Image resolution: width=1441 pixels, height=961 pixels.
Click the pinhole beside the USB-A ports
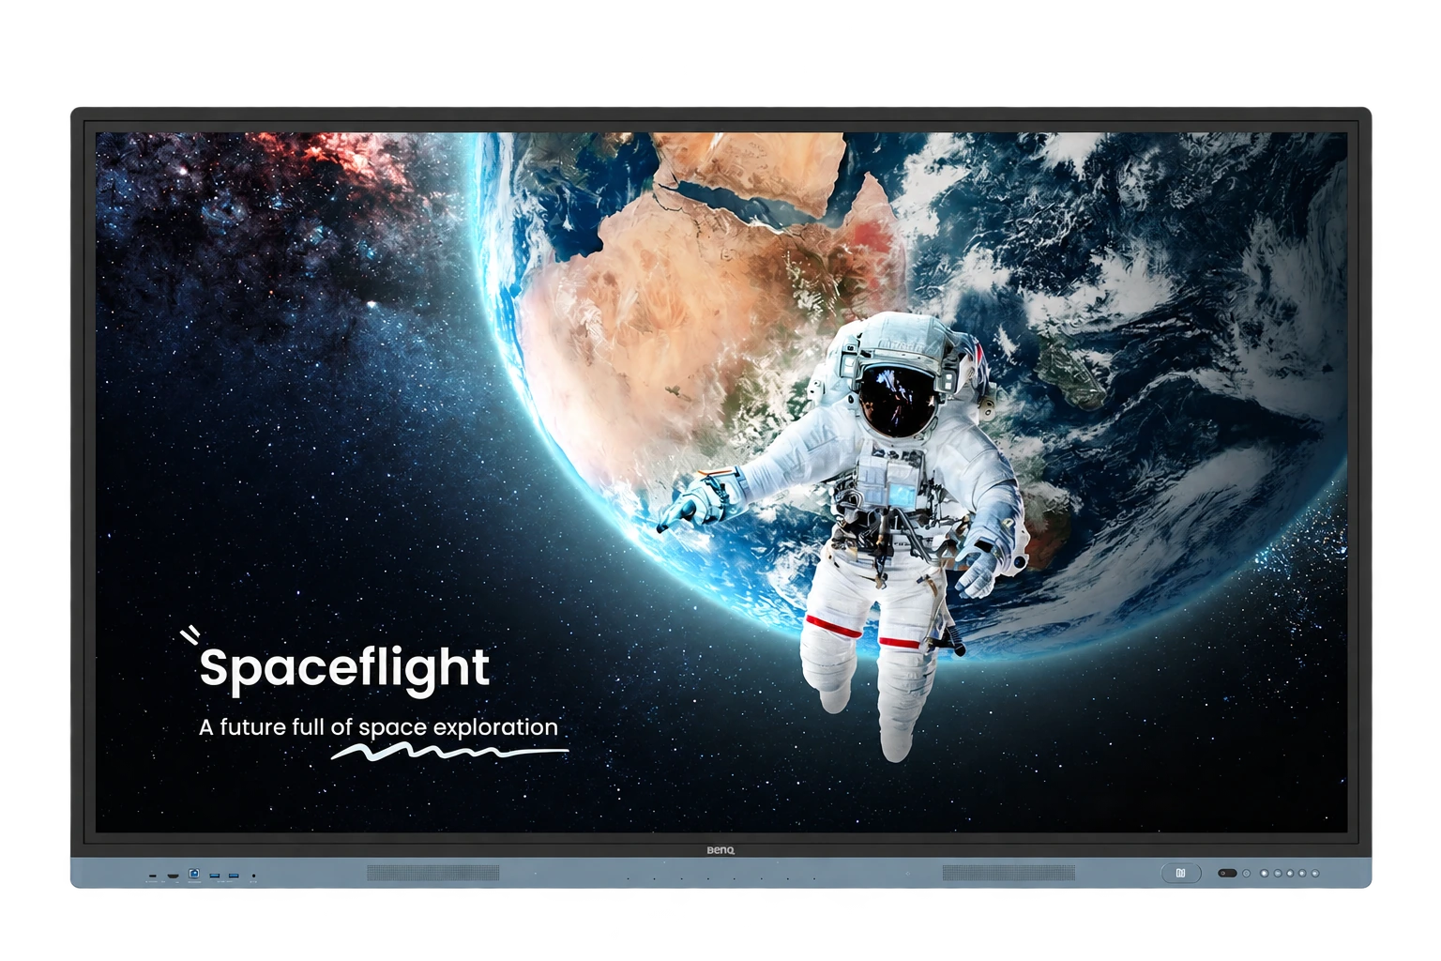tap(253, 876)
